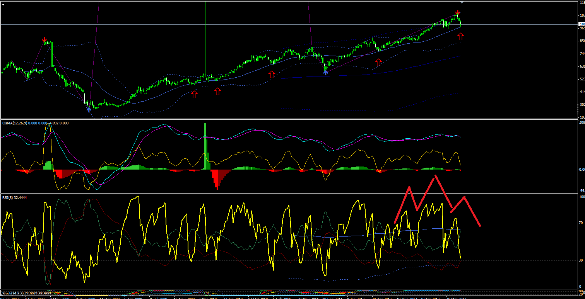Click the 70 level on RSI scale

tap(580, 223)
